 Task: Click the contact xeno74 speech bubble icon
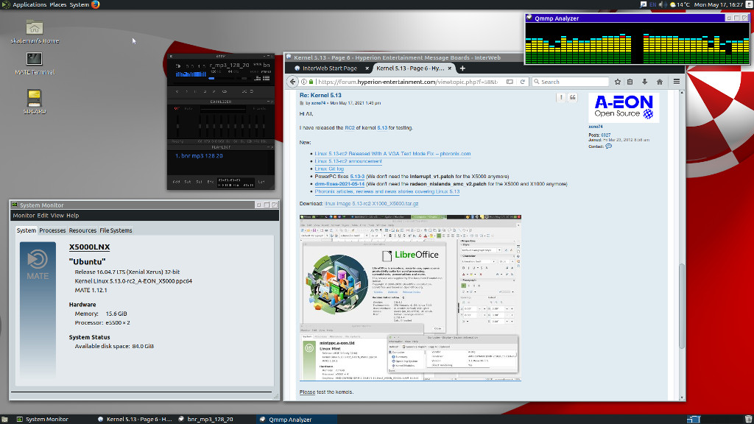click(609, 146)
